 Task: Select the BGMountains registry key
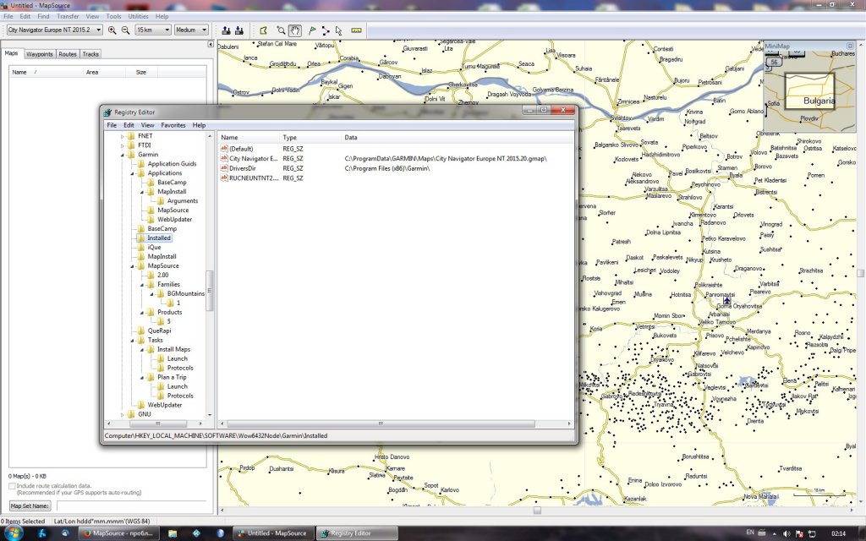[184, 293]
